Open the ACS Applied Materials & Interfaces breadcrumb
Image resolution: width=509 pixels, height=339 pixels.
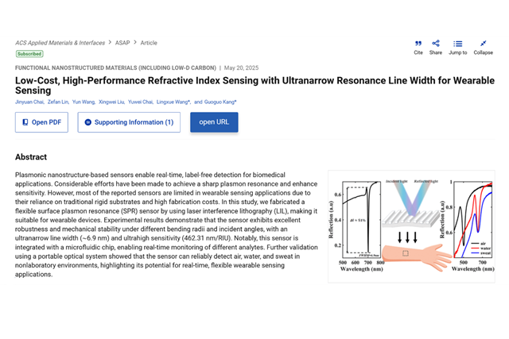[x=60, y=43]
